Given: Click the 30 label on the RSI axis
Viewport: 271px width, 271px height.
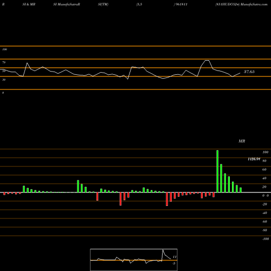Looking at the screenshot, I should click(4, 80).
